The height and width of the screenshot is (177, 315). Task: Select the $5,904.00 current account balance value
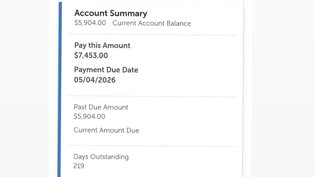point(90,23)
